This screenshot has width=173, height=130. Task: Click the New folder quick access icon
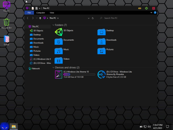coord(37,8)
